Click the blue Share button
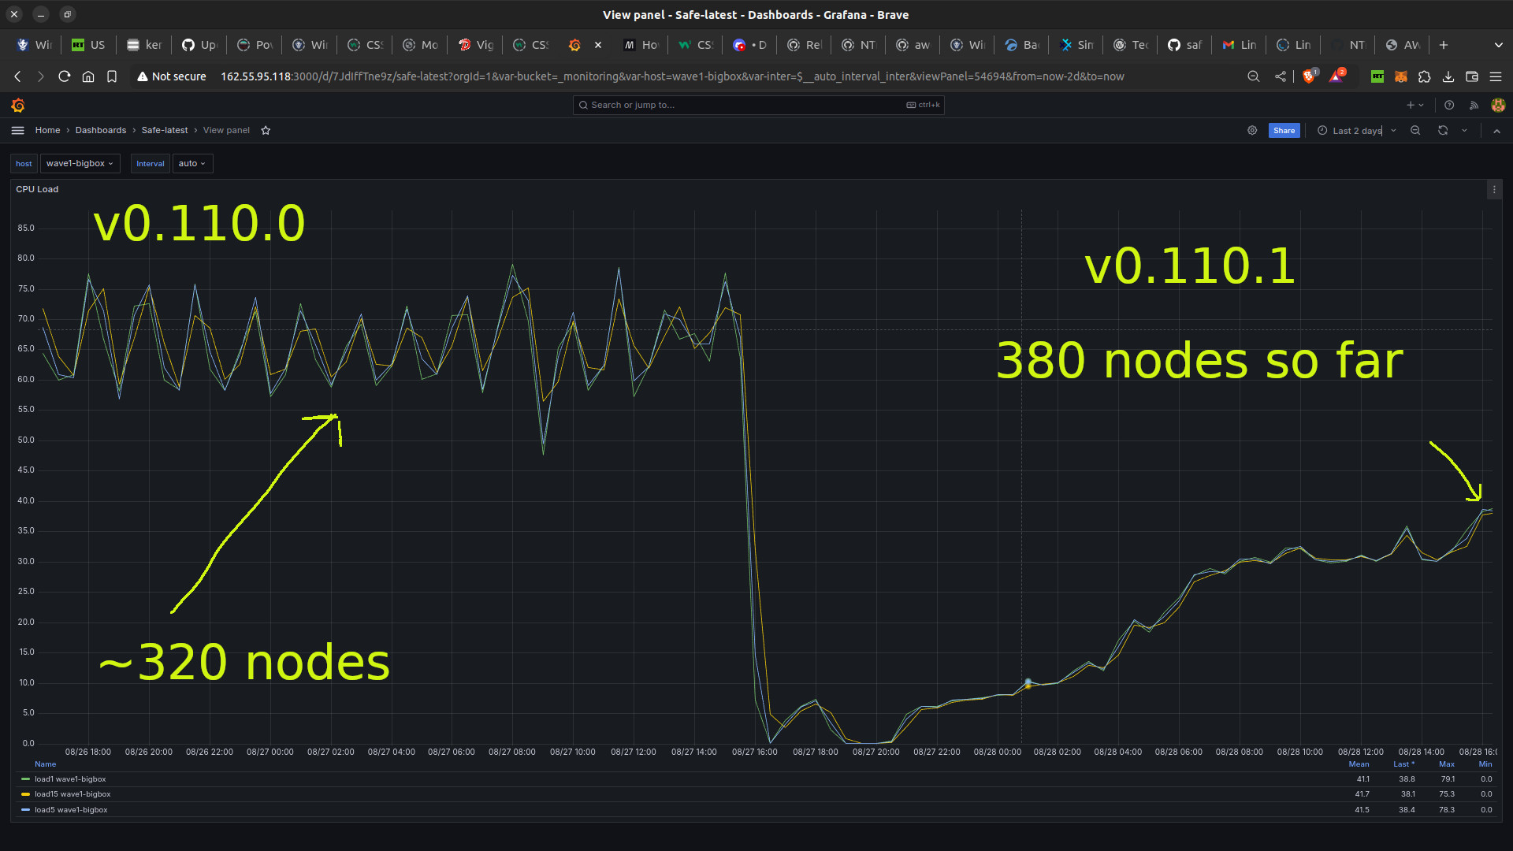The image size is (1513, 851). pyautogui.click(x=1284, y=131)
